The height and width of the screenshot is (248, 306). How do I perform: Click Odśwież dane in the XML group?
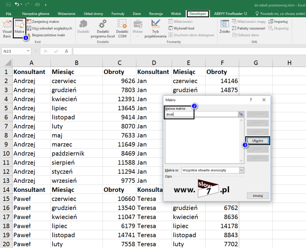tap(246, 35)
